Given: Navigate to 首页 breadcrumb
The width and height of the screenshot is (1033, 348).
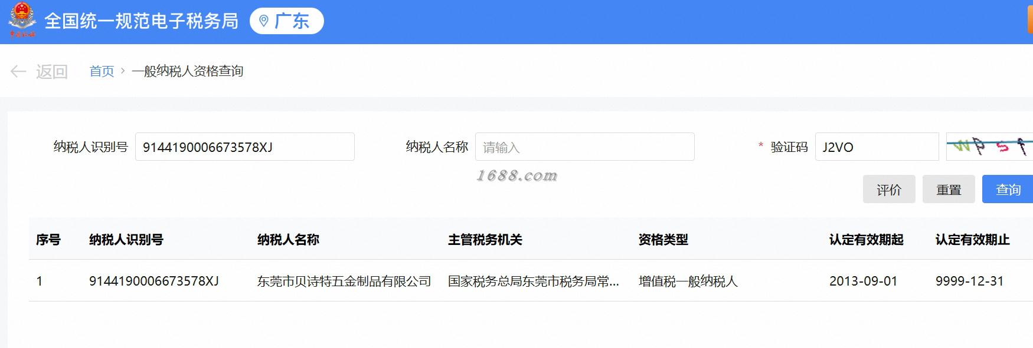Looking at the screenshot, I should tap(102, 71).
